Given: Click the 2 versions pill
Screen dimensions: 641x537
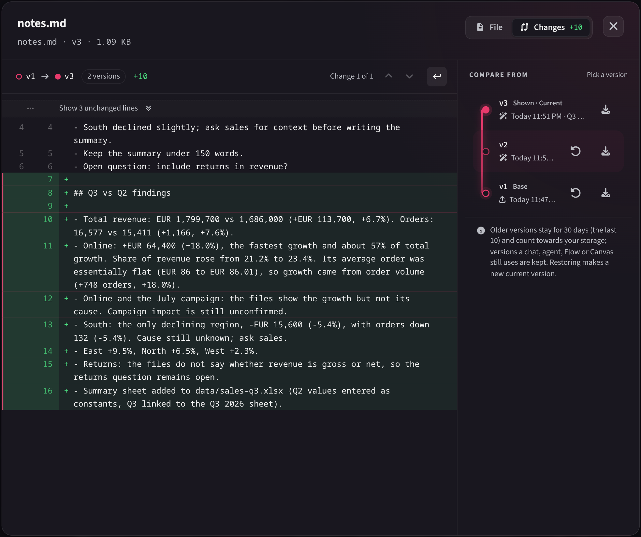Looking at the screenshot, I should pyautogui.click(x=103, y=76).
